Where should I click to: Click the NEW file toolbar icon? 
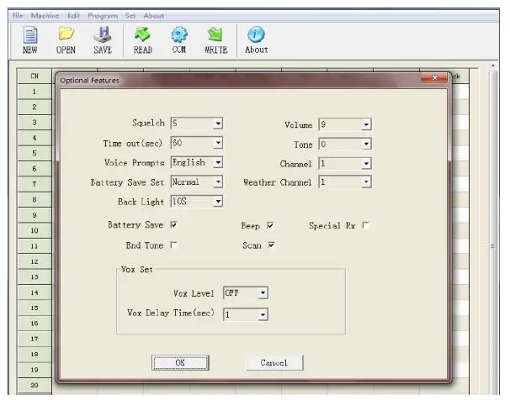pos(30,40)
